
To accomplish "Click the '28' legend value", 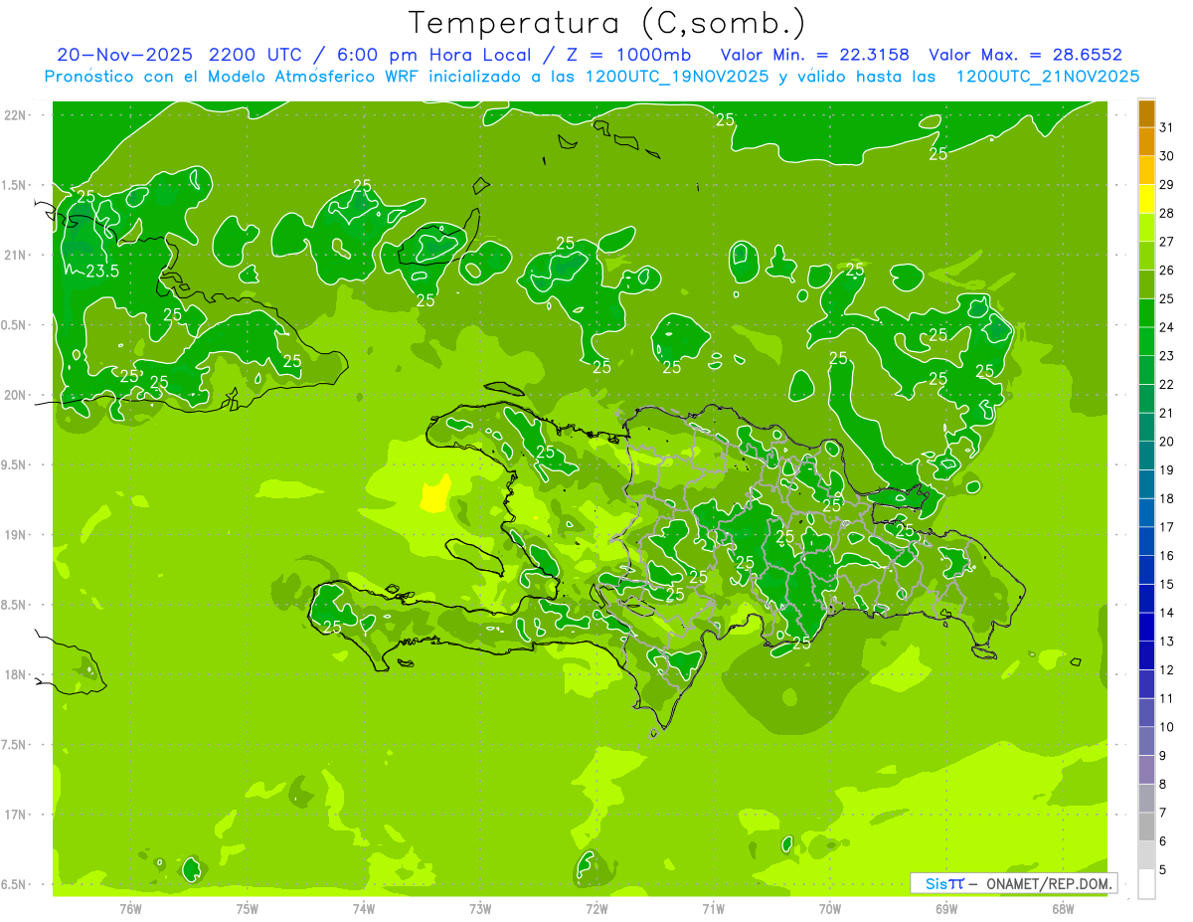I will click(1166, 213).
